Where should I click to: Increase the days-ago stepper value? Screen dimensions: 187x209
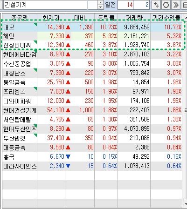click(x=100, y=3)
